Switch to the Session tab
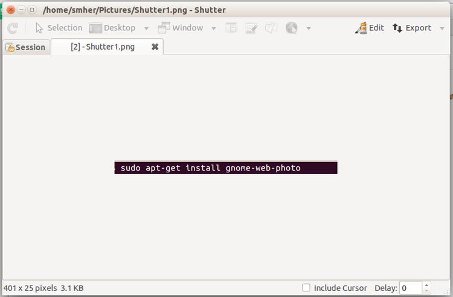The width and height of the screenshot is (453, 297). [26, 47]
